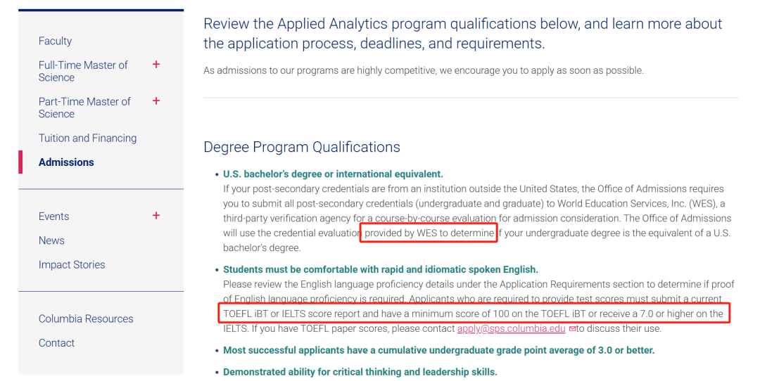Open Columbia Resources link

[86, 318]
